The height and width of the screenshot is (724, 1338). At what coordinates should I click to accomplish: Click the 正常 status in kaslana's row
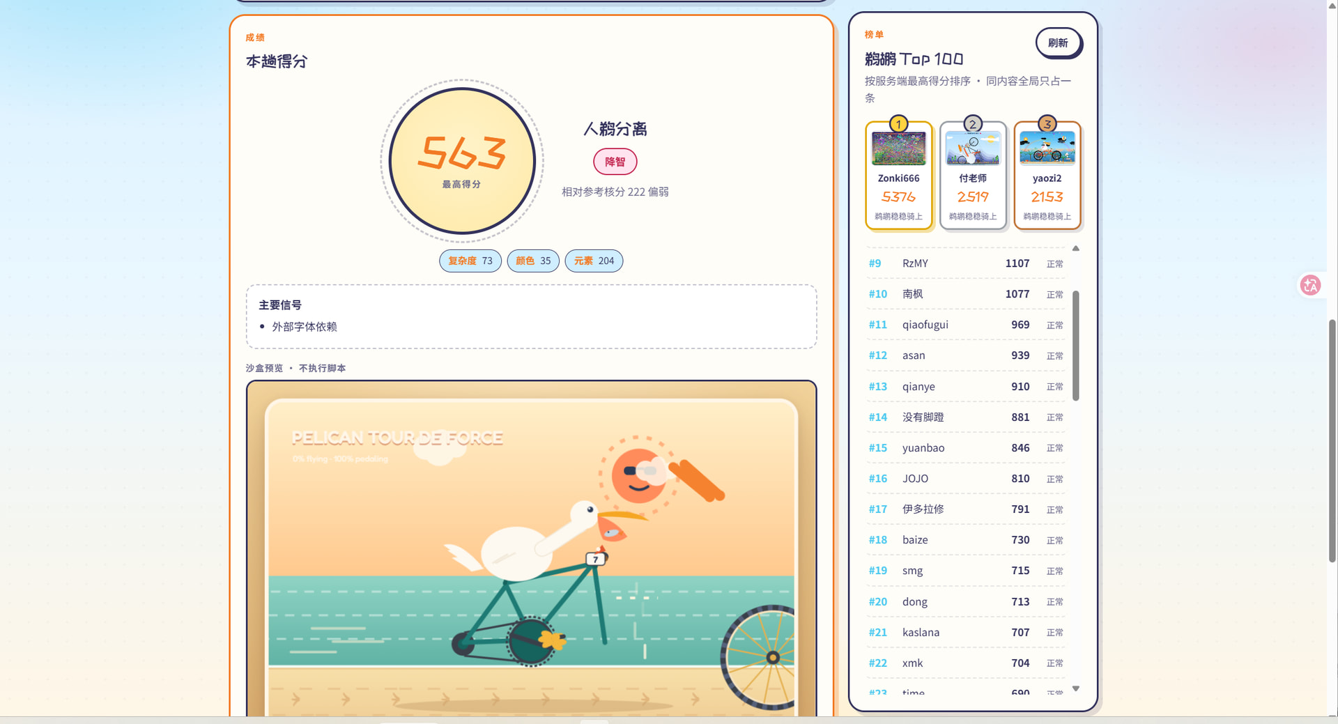point(1055,633)
